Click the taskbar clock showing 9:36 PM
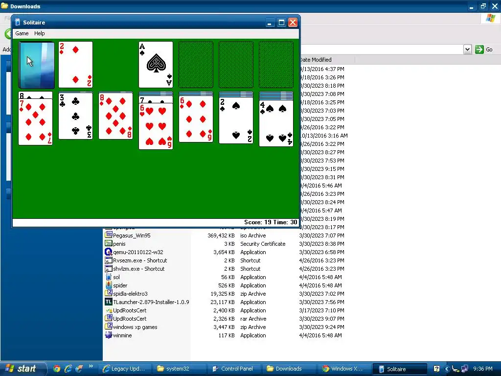The image size is (501, 376). [483, 369]
